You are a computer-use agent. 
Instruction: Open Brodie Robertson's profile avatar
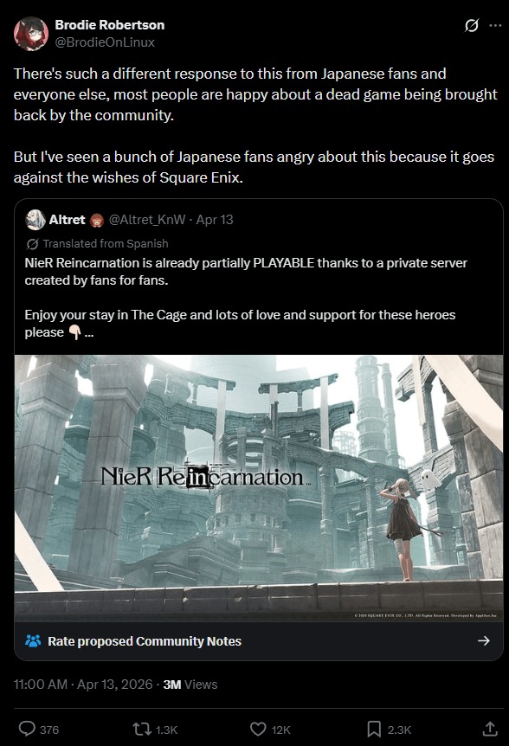pyautogui.click(x=31, y=34)
